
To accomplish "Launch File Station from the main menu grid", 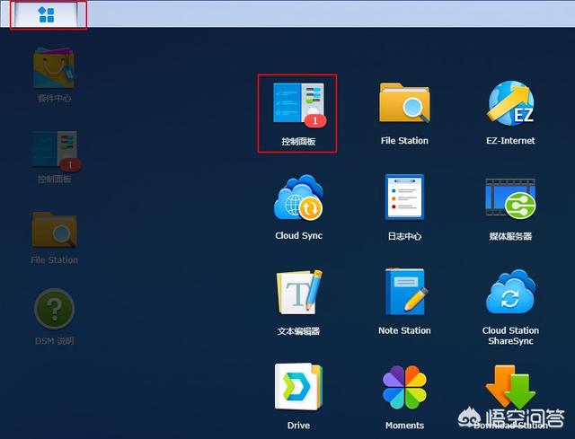I will click(x=404, y=104).
